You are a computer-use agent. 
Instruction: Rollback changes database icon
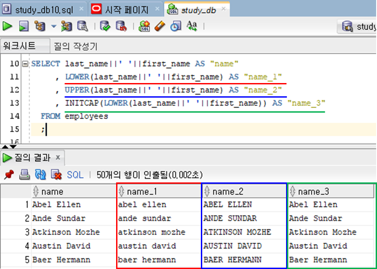pyautogui.click(x=121, y=26)
